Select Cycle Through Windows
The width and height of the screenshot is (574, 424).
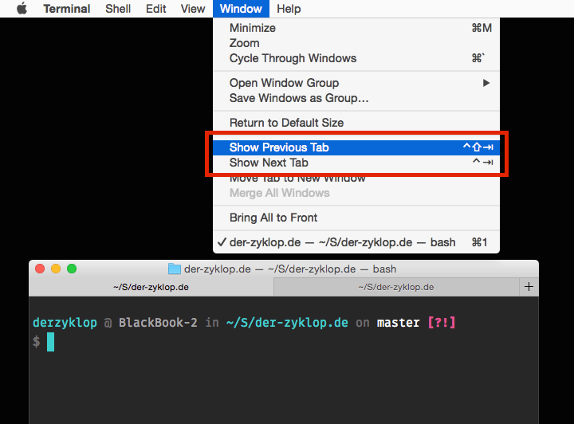(x=293, y=58)
